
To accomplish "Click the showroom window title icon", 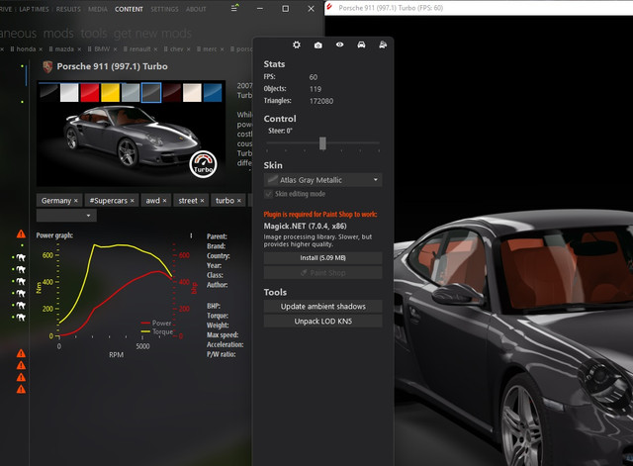I will click(329, 7).
